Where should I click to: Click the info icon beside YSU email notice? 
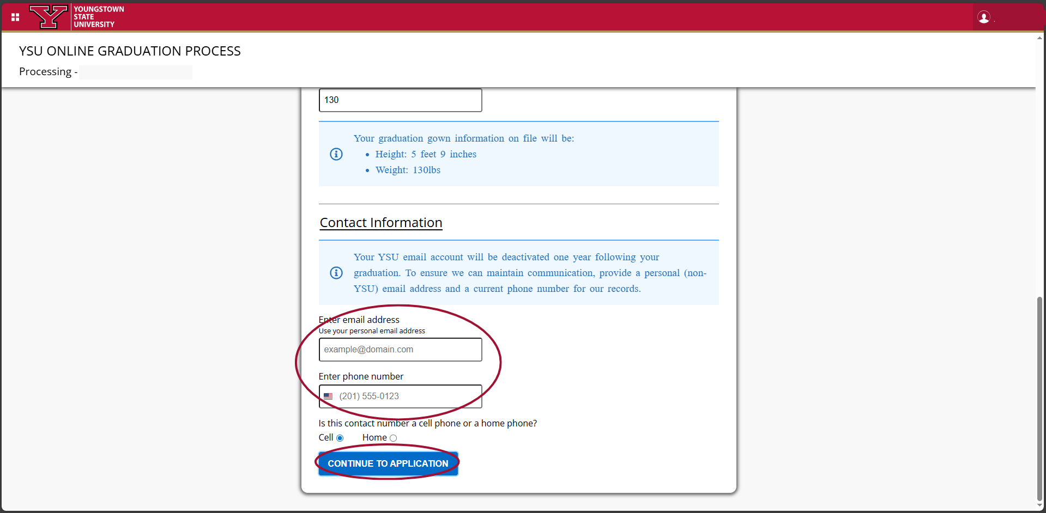[x=336, y=273]
